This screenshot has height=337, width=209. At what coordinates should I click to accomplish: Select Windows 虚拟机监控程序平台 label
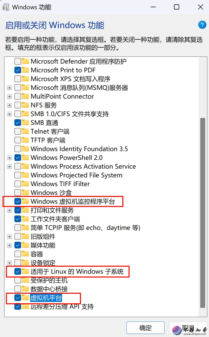point(73,201)
